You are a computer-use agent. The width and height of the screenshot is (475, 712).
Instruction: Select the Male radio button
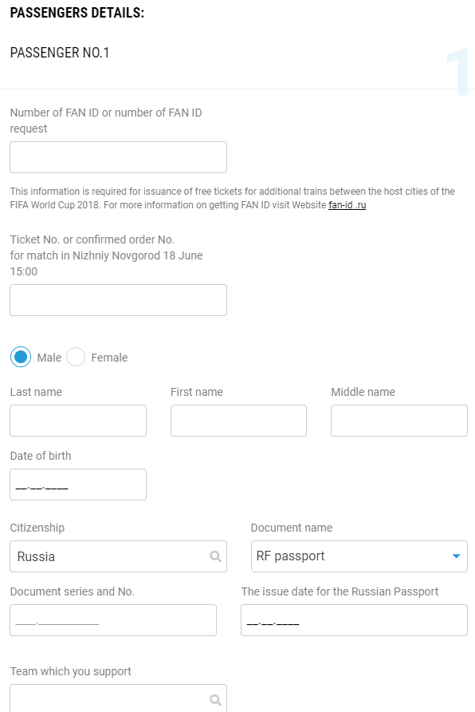[x=21, y=357]
